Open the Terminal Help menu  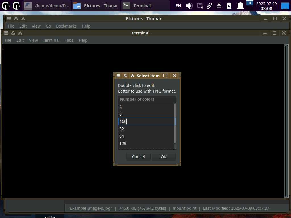click(83, 40)
